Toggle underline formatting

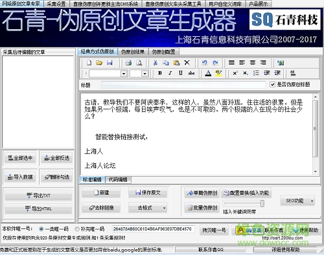[x=181, y=73]
